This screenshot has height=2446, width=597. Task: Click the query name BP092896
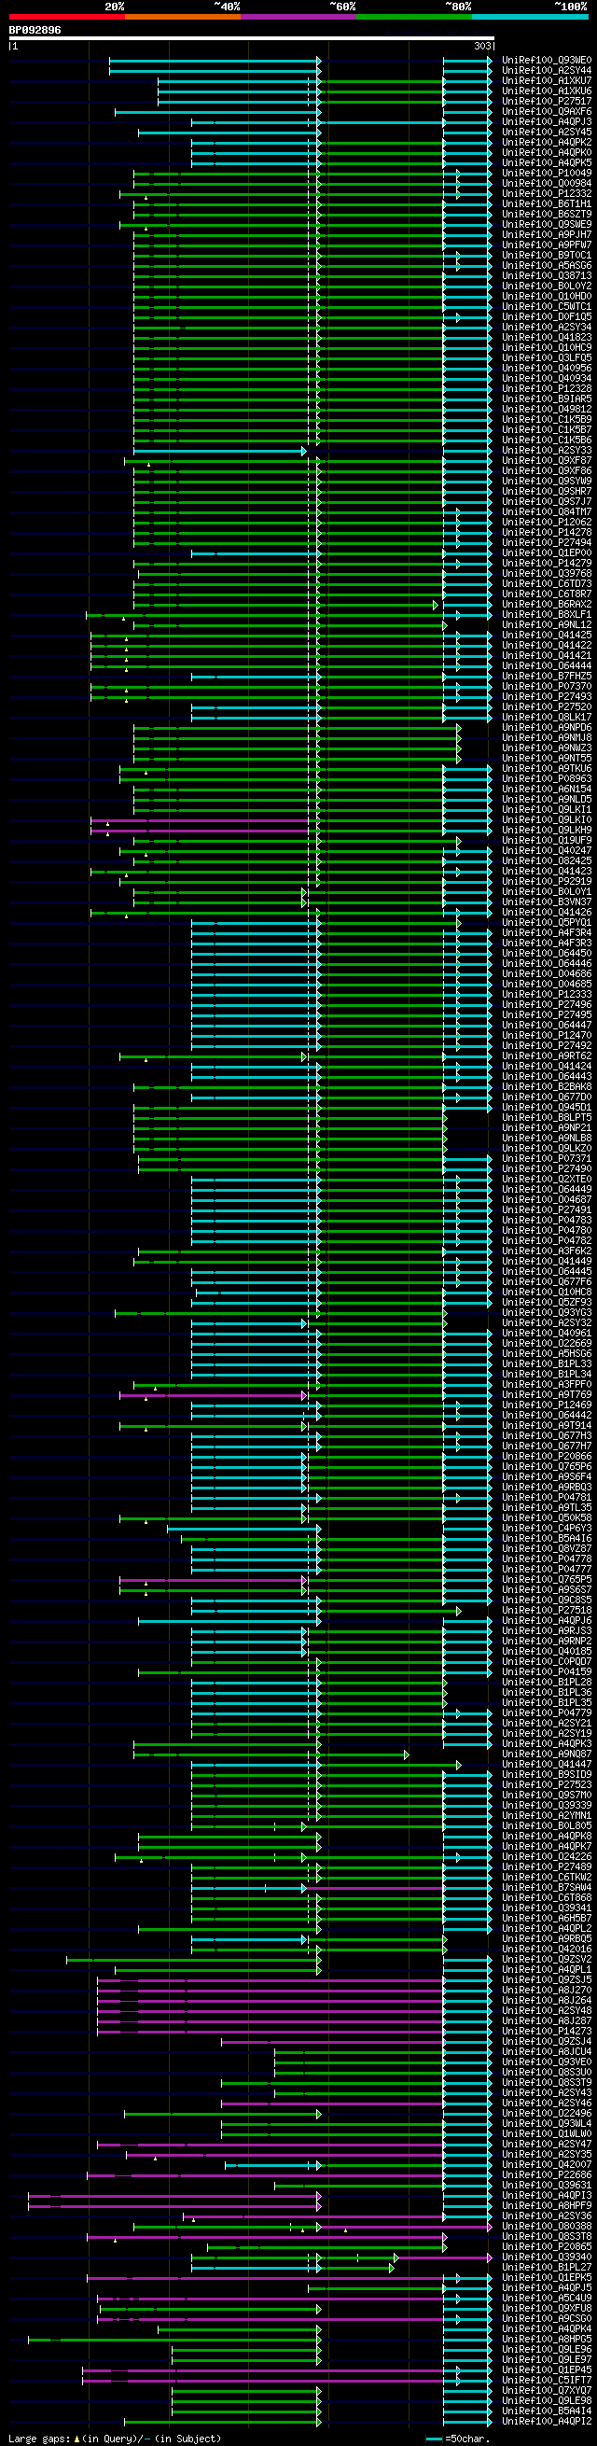click(x=35, y=31)
